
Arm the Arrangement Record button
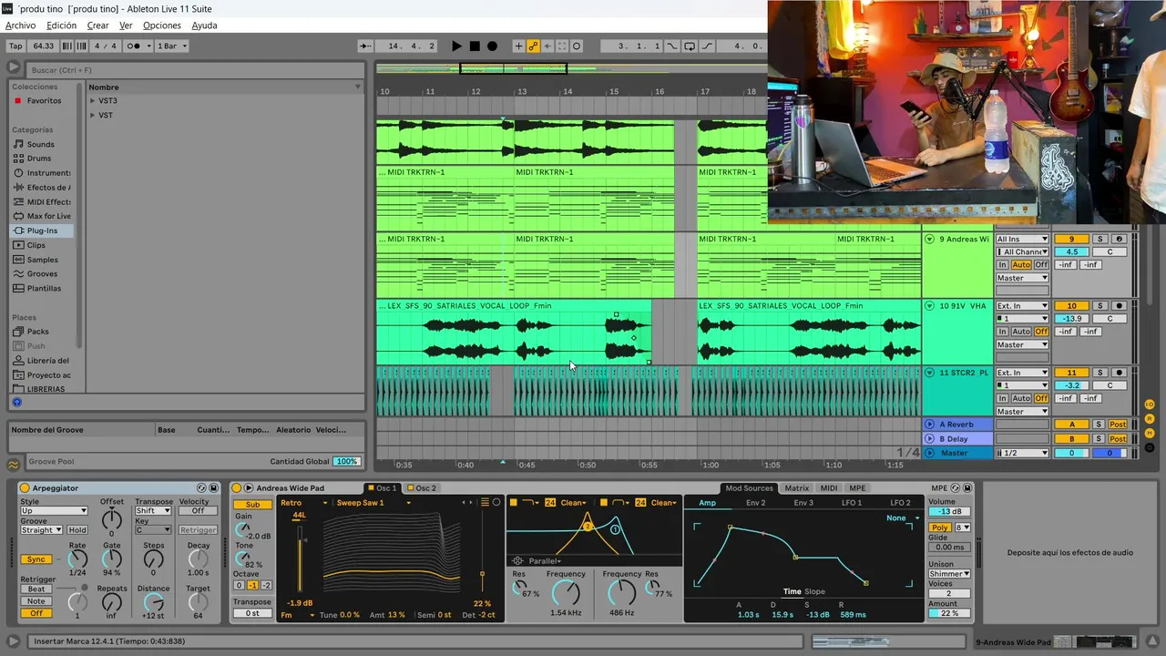coord(492,46)
